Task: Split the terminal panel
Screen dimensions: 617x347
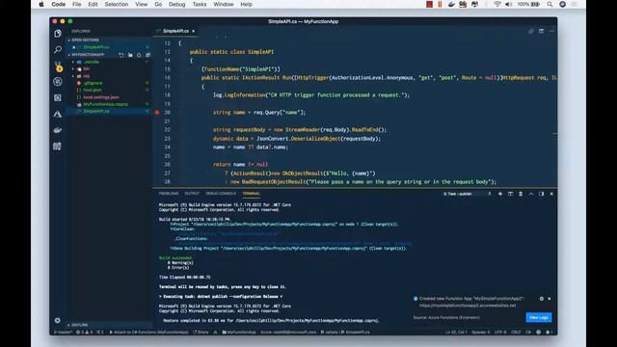Action: tap(510, 194)
